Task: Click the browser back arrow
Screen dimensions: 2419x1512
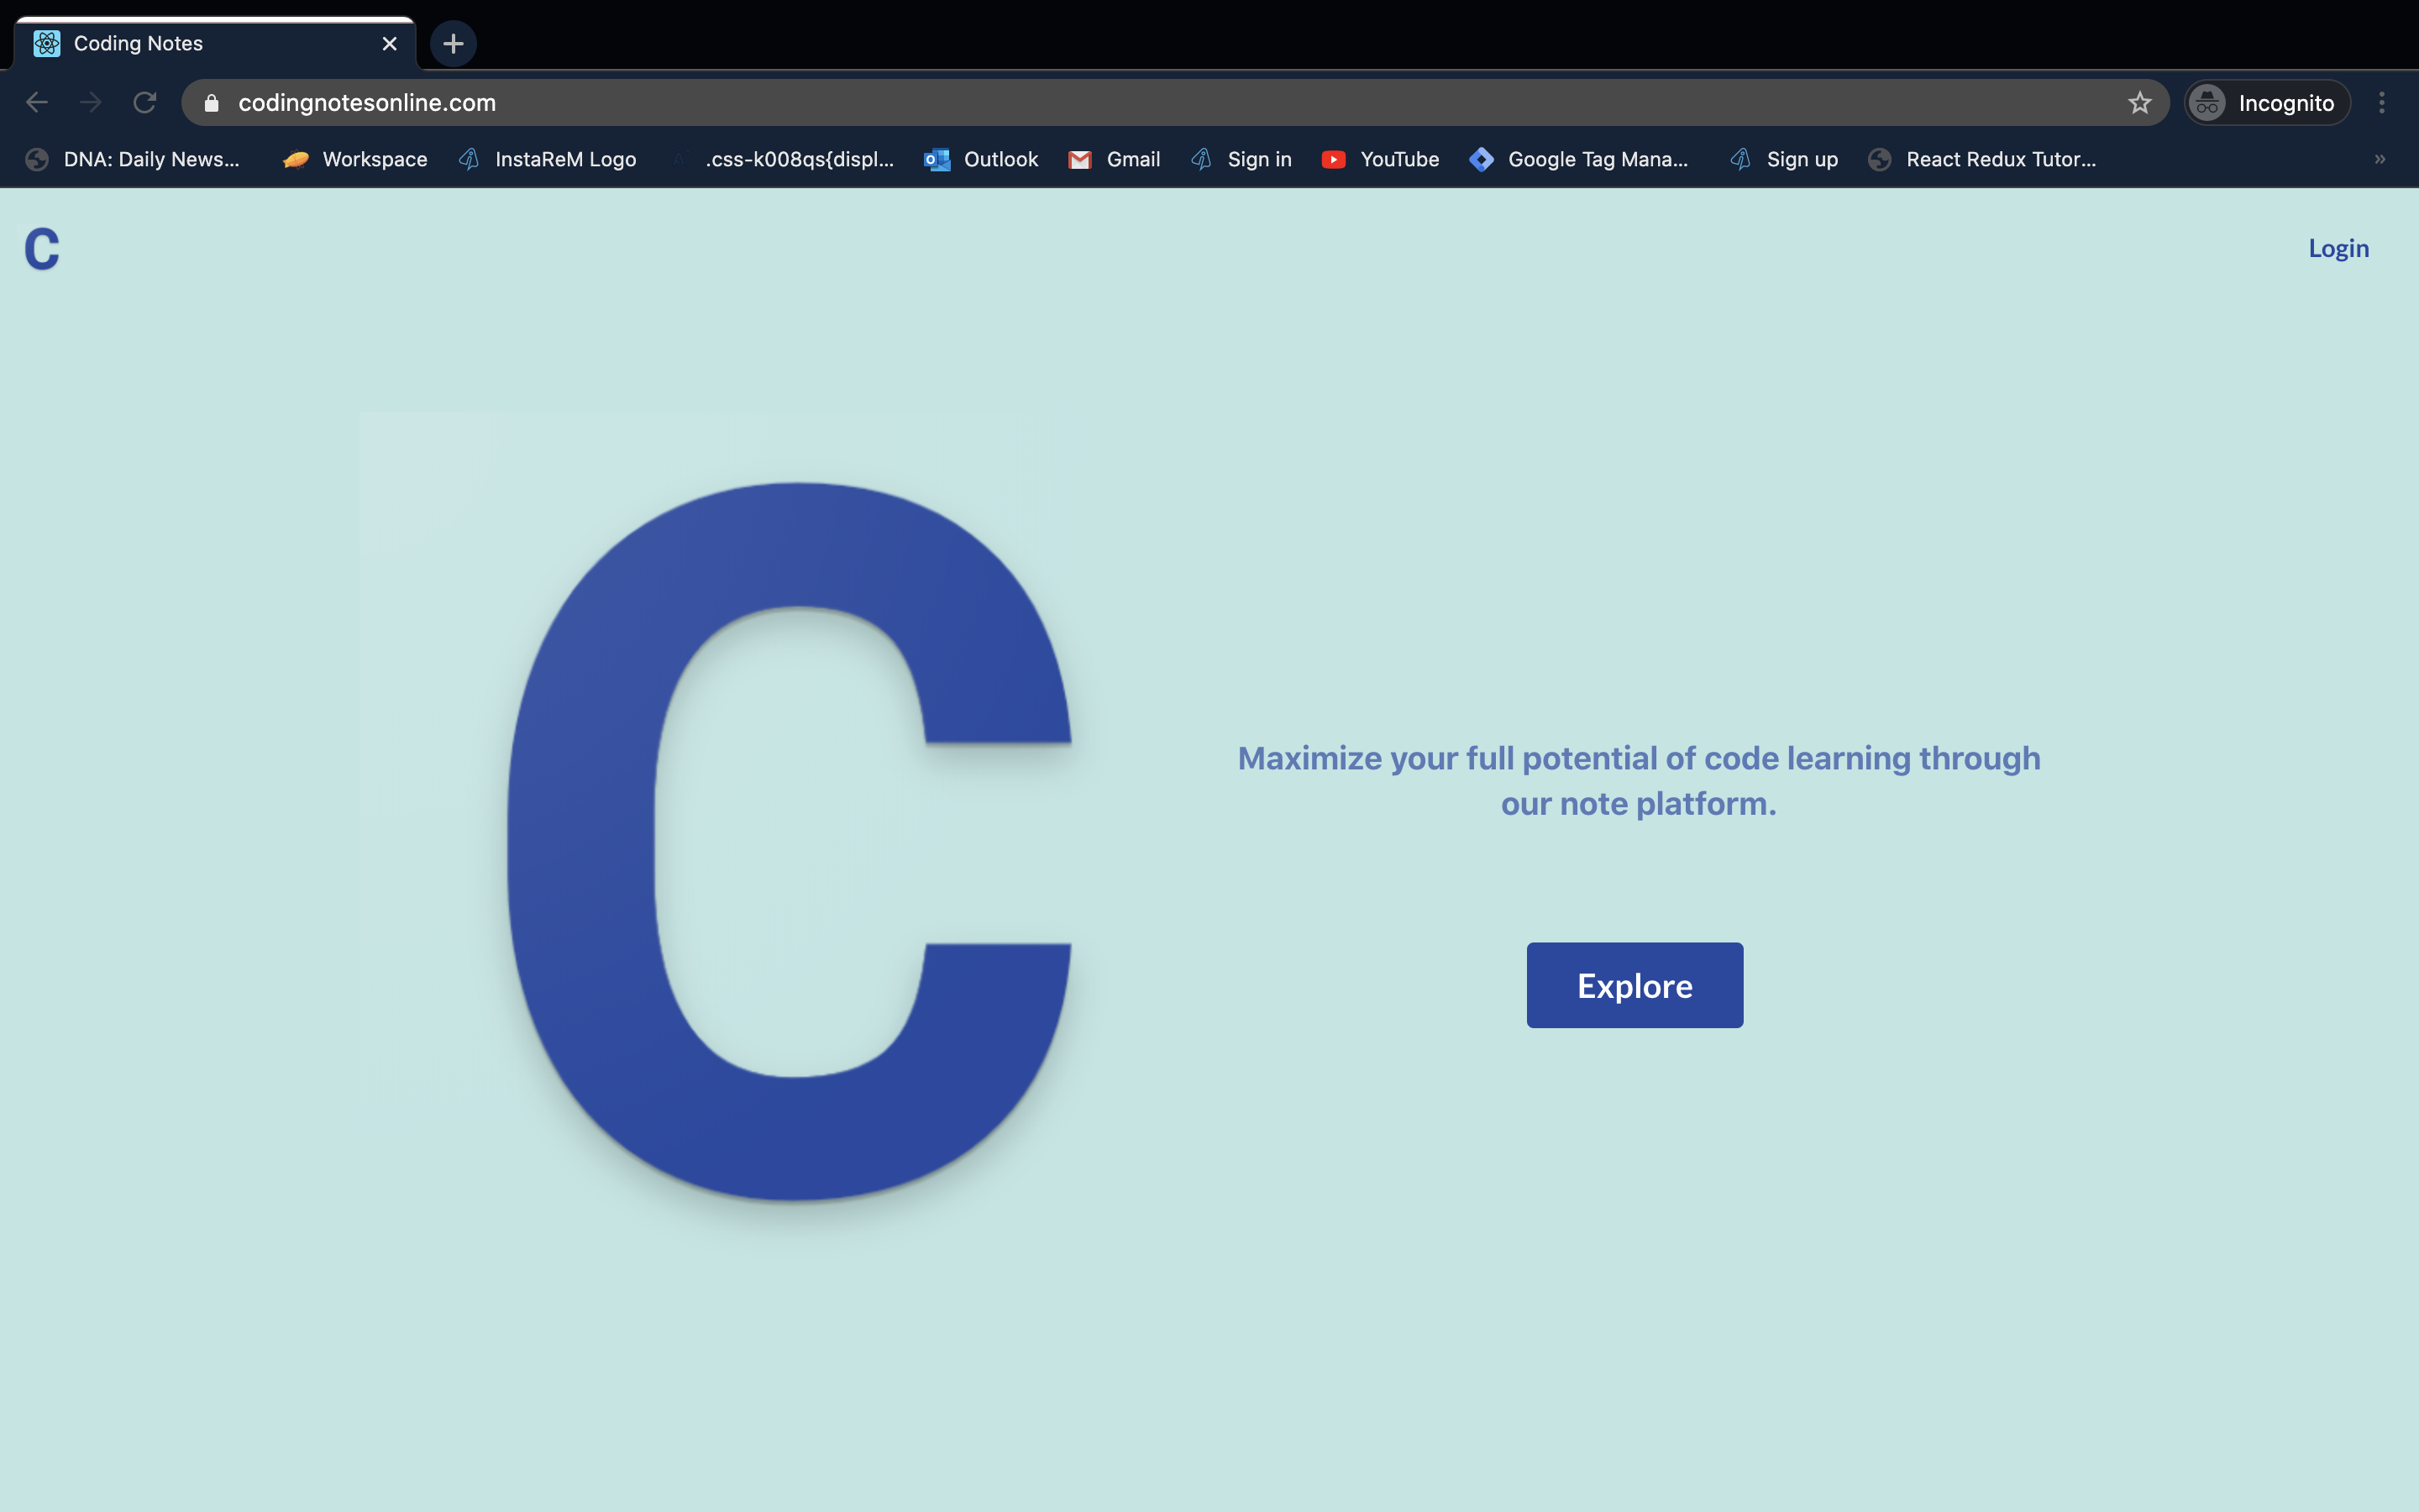Action: tap(37, 103)
